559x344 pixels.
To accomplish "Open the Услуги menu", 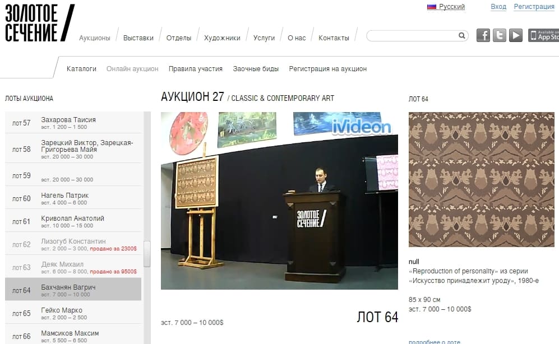I will tap(264, 38).
